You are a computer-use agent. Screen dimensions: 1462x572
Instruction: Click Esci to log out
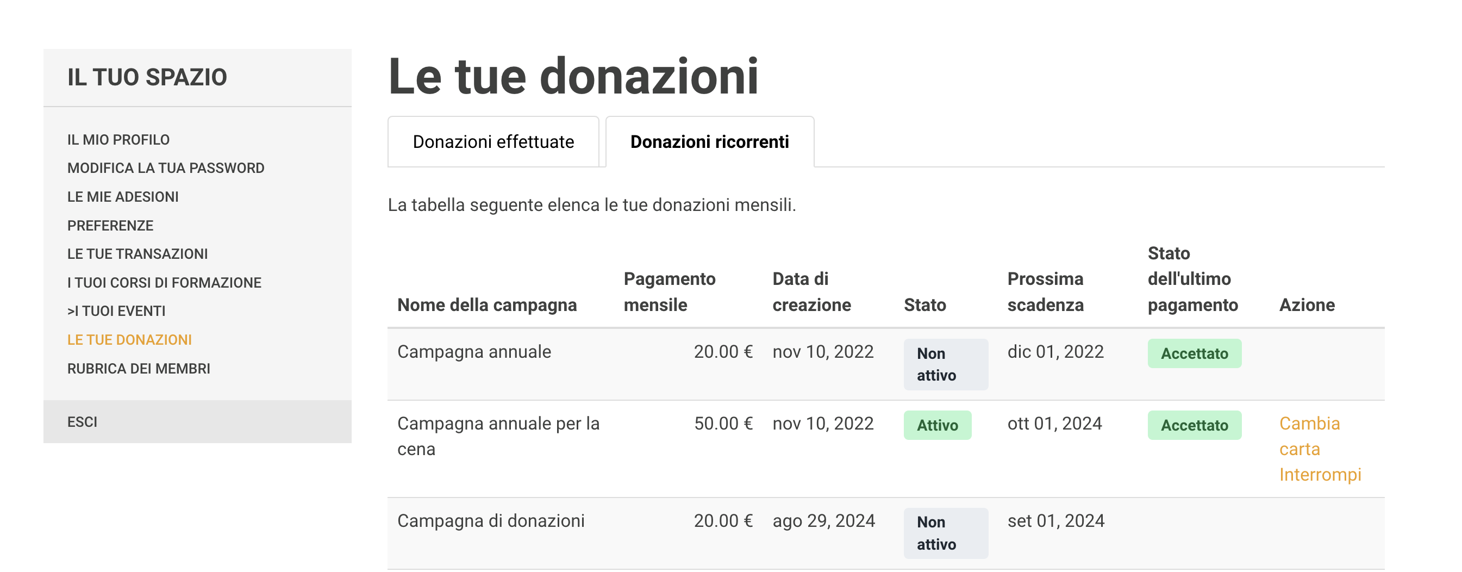pos(82,422)
